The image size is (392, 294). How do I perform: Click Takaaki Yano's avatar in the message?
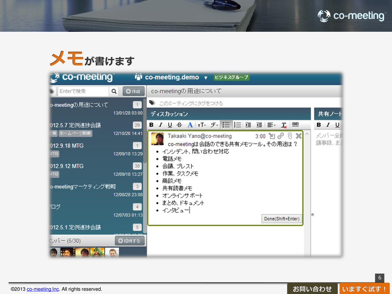tap(157, 139)
